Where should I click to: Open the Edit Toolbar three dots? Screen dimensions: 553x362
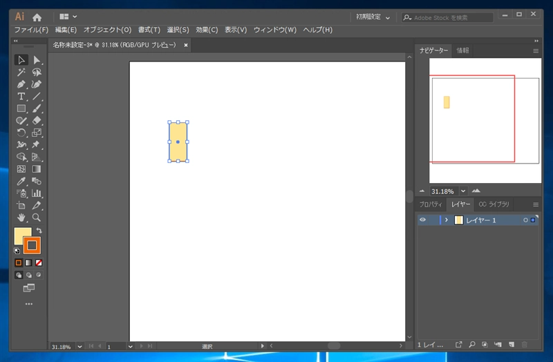coord(29,304)
